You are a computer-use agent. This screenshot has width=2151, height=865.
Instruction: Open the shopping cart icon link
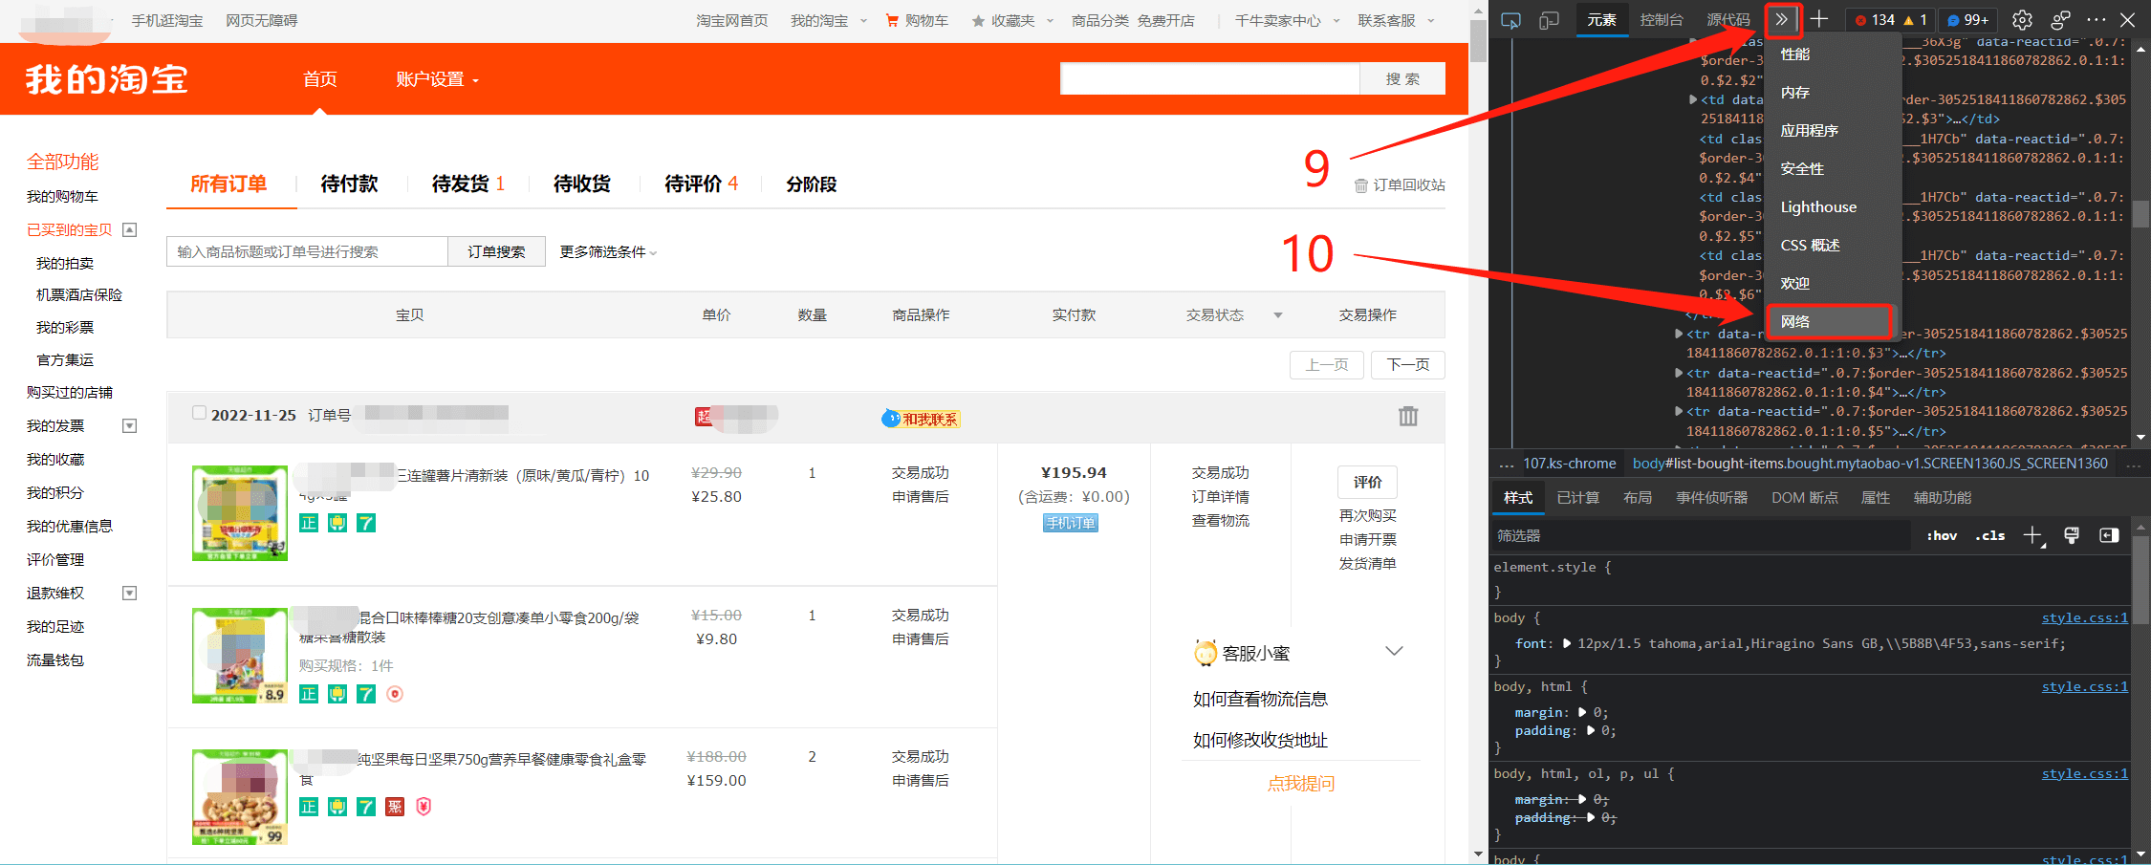click(x=892, y=20)
